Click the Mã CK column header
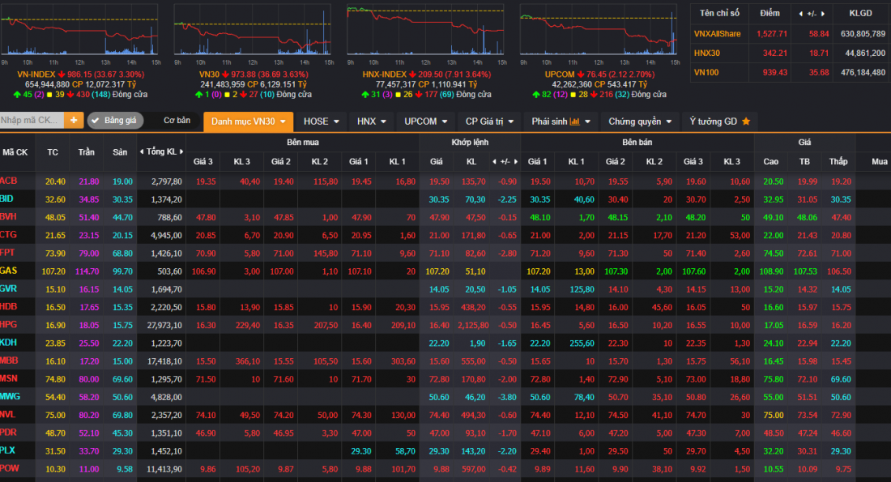The height and width of the screenshot is (482, 891). tap(15, 152)
